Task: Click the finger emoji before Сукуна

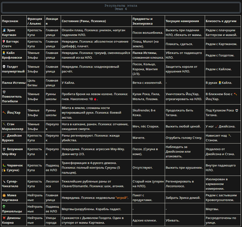Action: [4, 170]
